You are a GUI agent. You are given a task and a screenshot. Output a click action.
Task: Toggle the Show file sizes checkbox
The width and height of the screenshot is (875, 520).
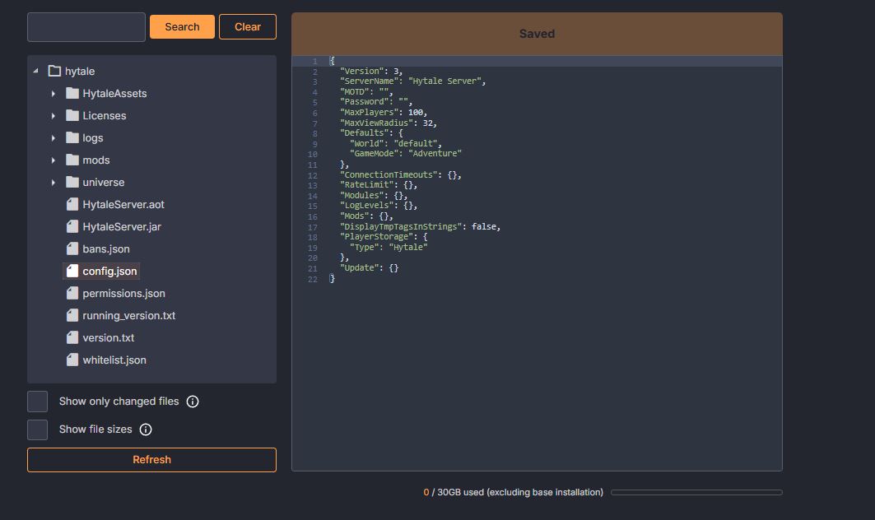point(38,429)
